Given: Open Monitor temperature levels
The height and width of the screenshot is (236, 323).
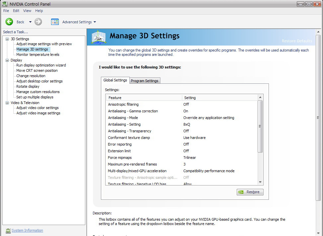Looking at the screenshot, I should 38,55.
